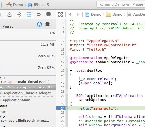145x127 pixels.
Task: Open the report navigator speech-bubble icon
Action: (x=48, y=14)
